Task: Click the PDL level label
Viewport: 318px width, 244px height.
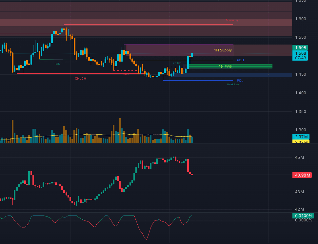Action: click(x=240, y=81)
